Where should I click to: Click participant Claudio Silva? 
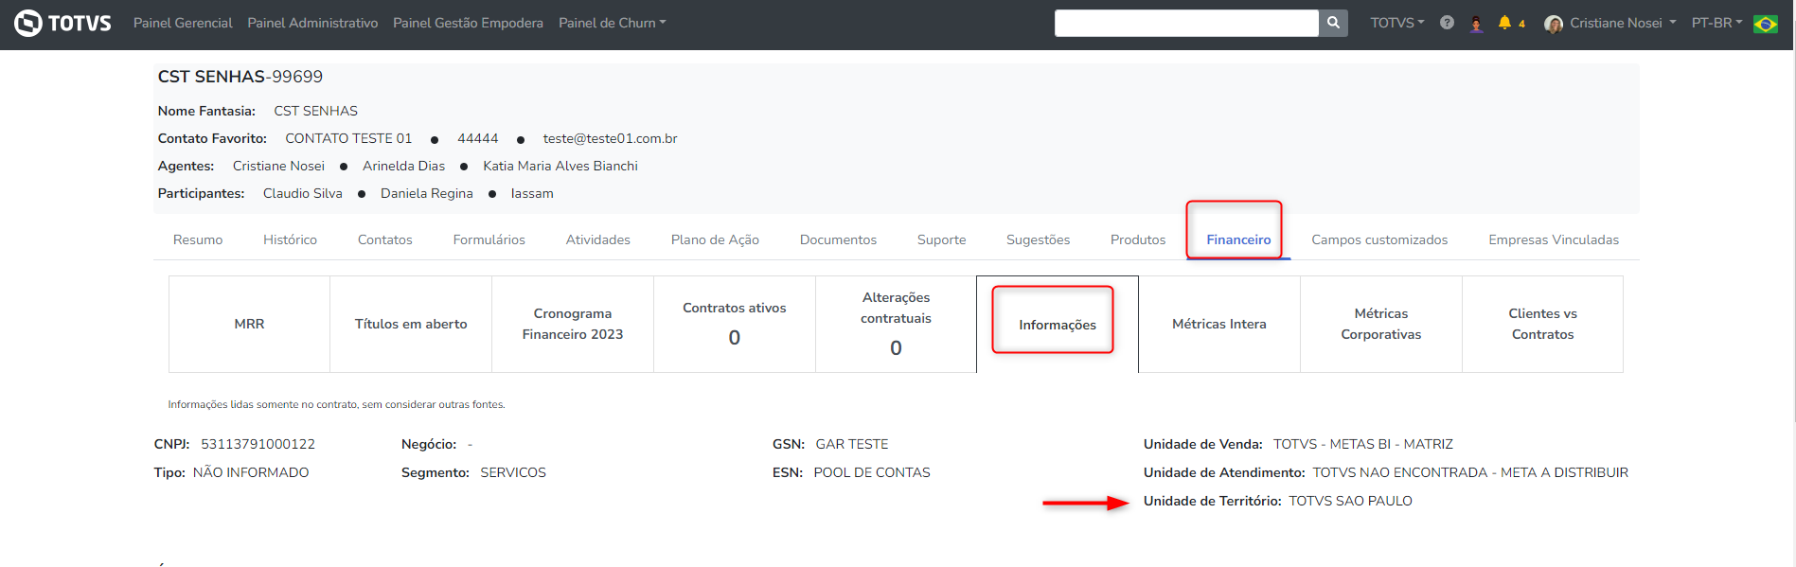point(302,193)
